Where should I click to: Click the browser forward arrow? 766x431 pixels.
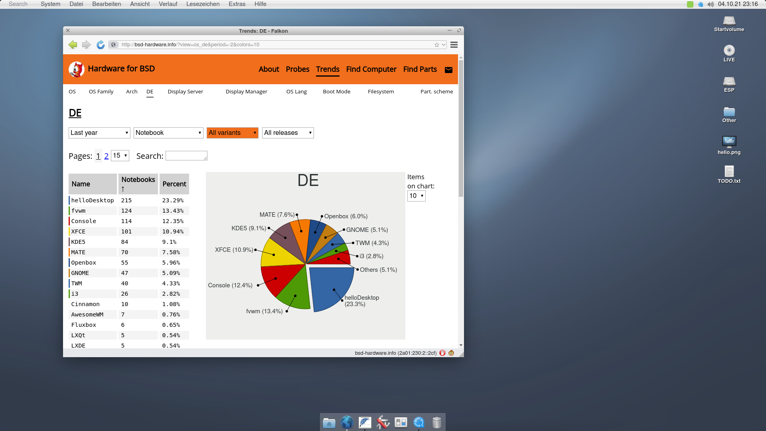click(86, 45)
